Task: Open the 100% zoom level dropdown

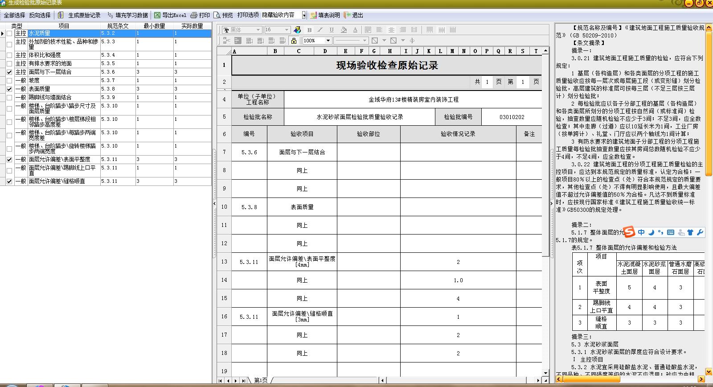Action: (328, 41)
